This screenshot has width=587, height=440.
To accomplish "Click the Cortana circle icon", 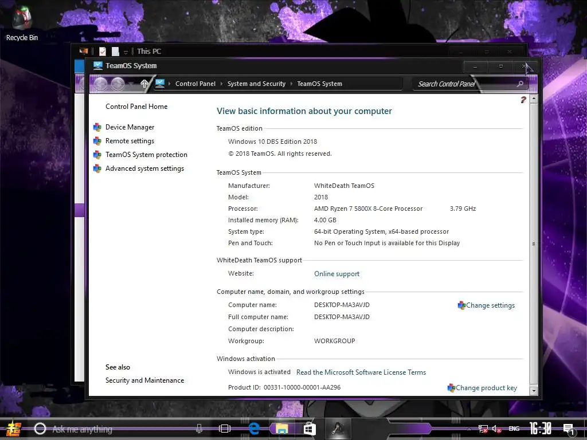I will [40, 429].
